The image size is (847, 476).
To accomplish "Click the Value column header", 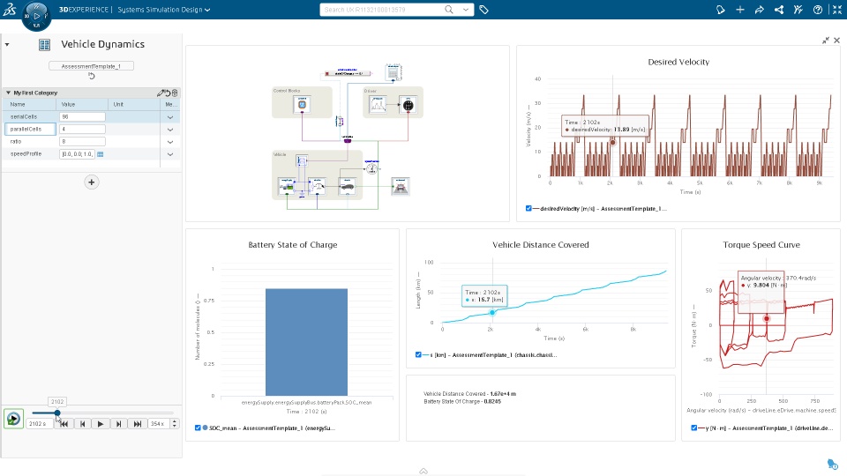I will pos(82,104).
